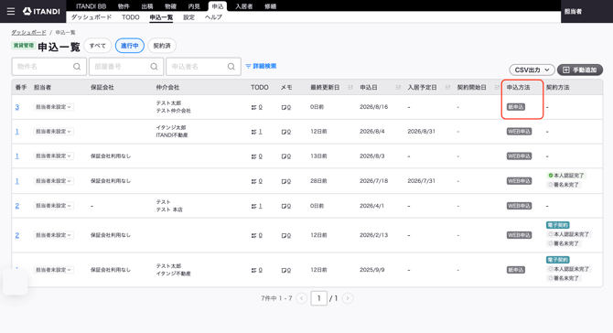Switch to the 入居者 tab

(244, 6)
